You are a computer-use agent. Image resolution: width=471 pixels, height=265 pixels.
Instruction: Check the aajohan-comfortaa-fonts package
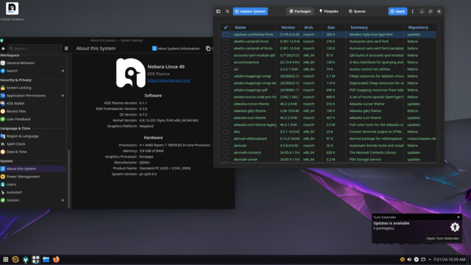coord(225,35)
